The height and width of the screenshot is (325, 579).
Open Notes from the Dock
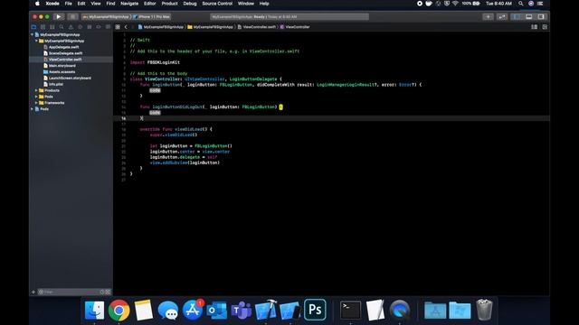(x=143, y=310)
